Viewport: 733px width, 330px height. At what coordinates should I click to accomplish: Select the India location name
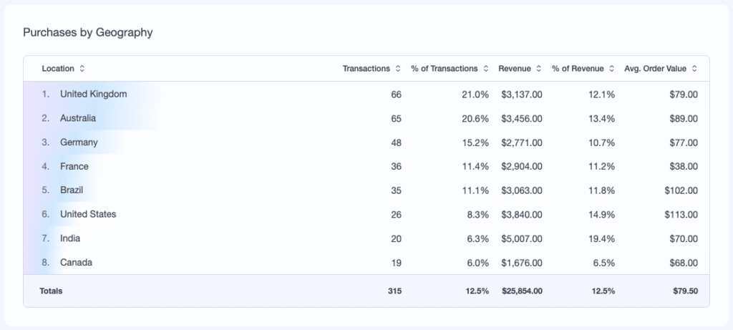(70, 238)
